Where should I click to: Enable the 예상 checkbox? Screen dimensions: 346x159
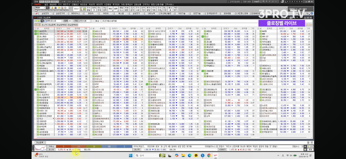click(94, 21)
